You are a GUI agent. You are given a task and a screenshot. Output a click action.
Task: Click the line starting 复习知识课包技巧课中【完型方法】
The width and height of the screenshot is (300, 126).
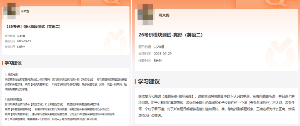tap(53, 105)
